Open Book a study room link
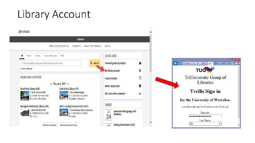 click(x=112, y=86)
